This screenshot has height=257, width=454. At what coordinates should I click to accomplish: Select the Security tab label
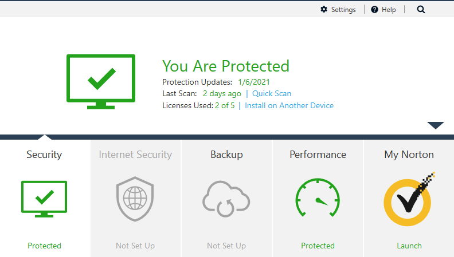click(44, 155)
